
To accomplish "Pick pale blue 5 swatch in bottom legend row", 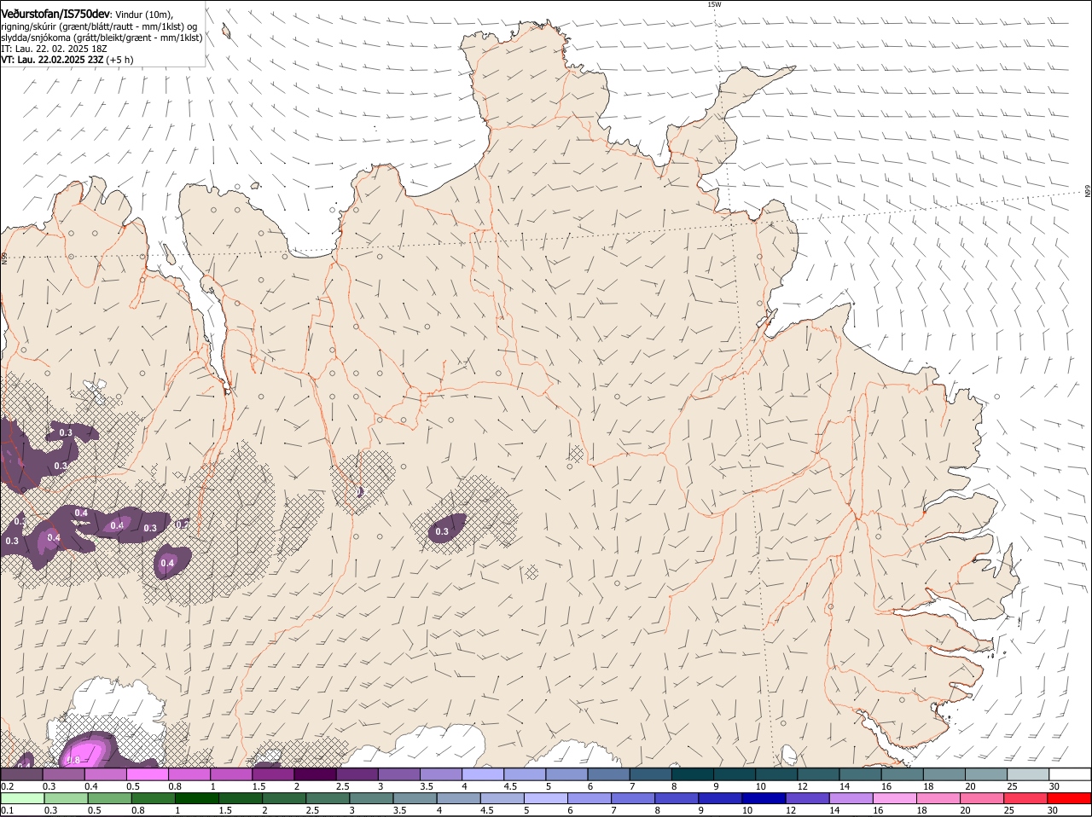I will tap(546, 798).
